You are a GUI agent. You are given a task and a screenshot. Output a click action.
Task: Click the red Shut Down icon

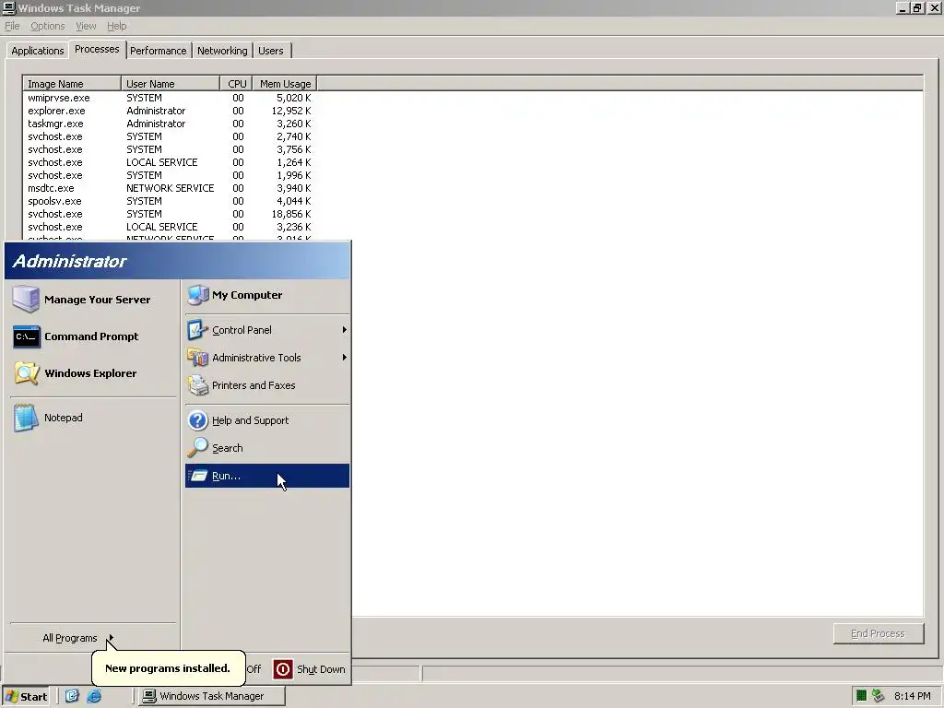283,669
